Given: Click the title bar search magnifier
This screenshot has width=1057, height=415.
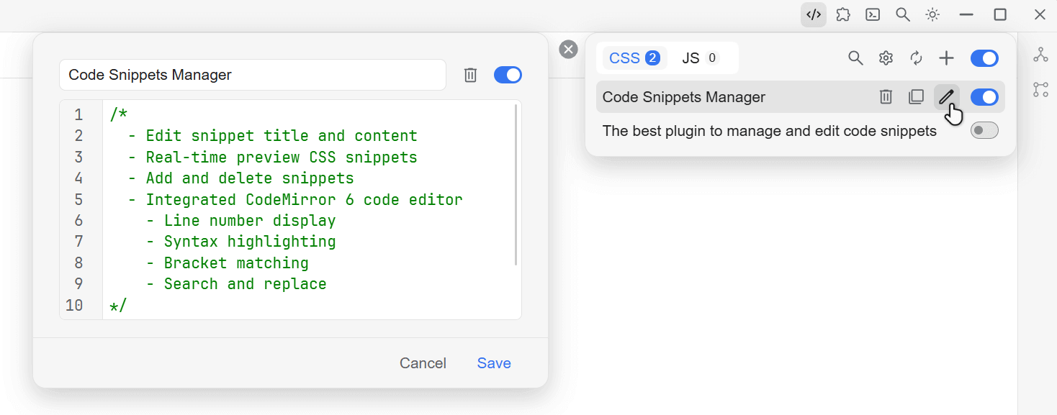Looking at the screenshot, I should click(902, 14).
